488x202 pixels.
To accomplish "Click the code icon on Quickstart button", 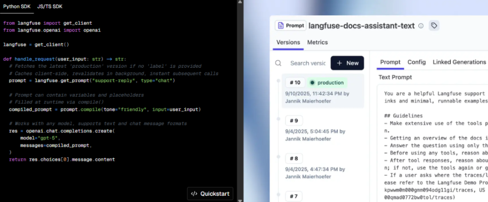I will tap(194, 193).
